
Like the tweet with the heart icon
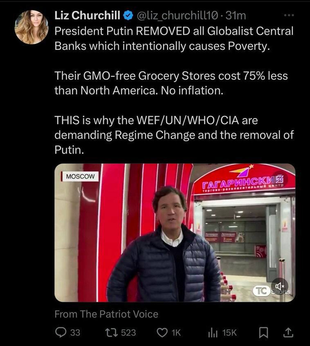click(x=162, y=332)
